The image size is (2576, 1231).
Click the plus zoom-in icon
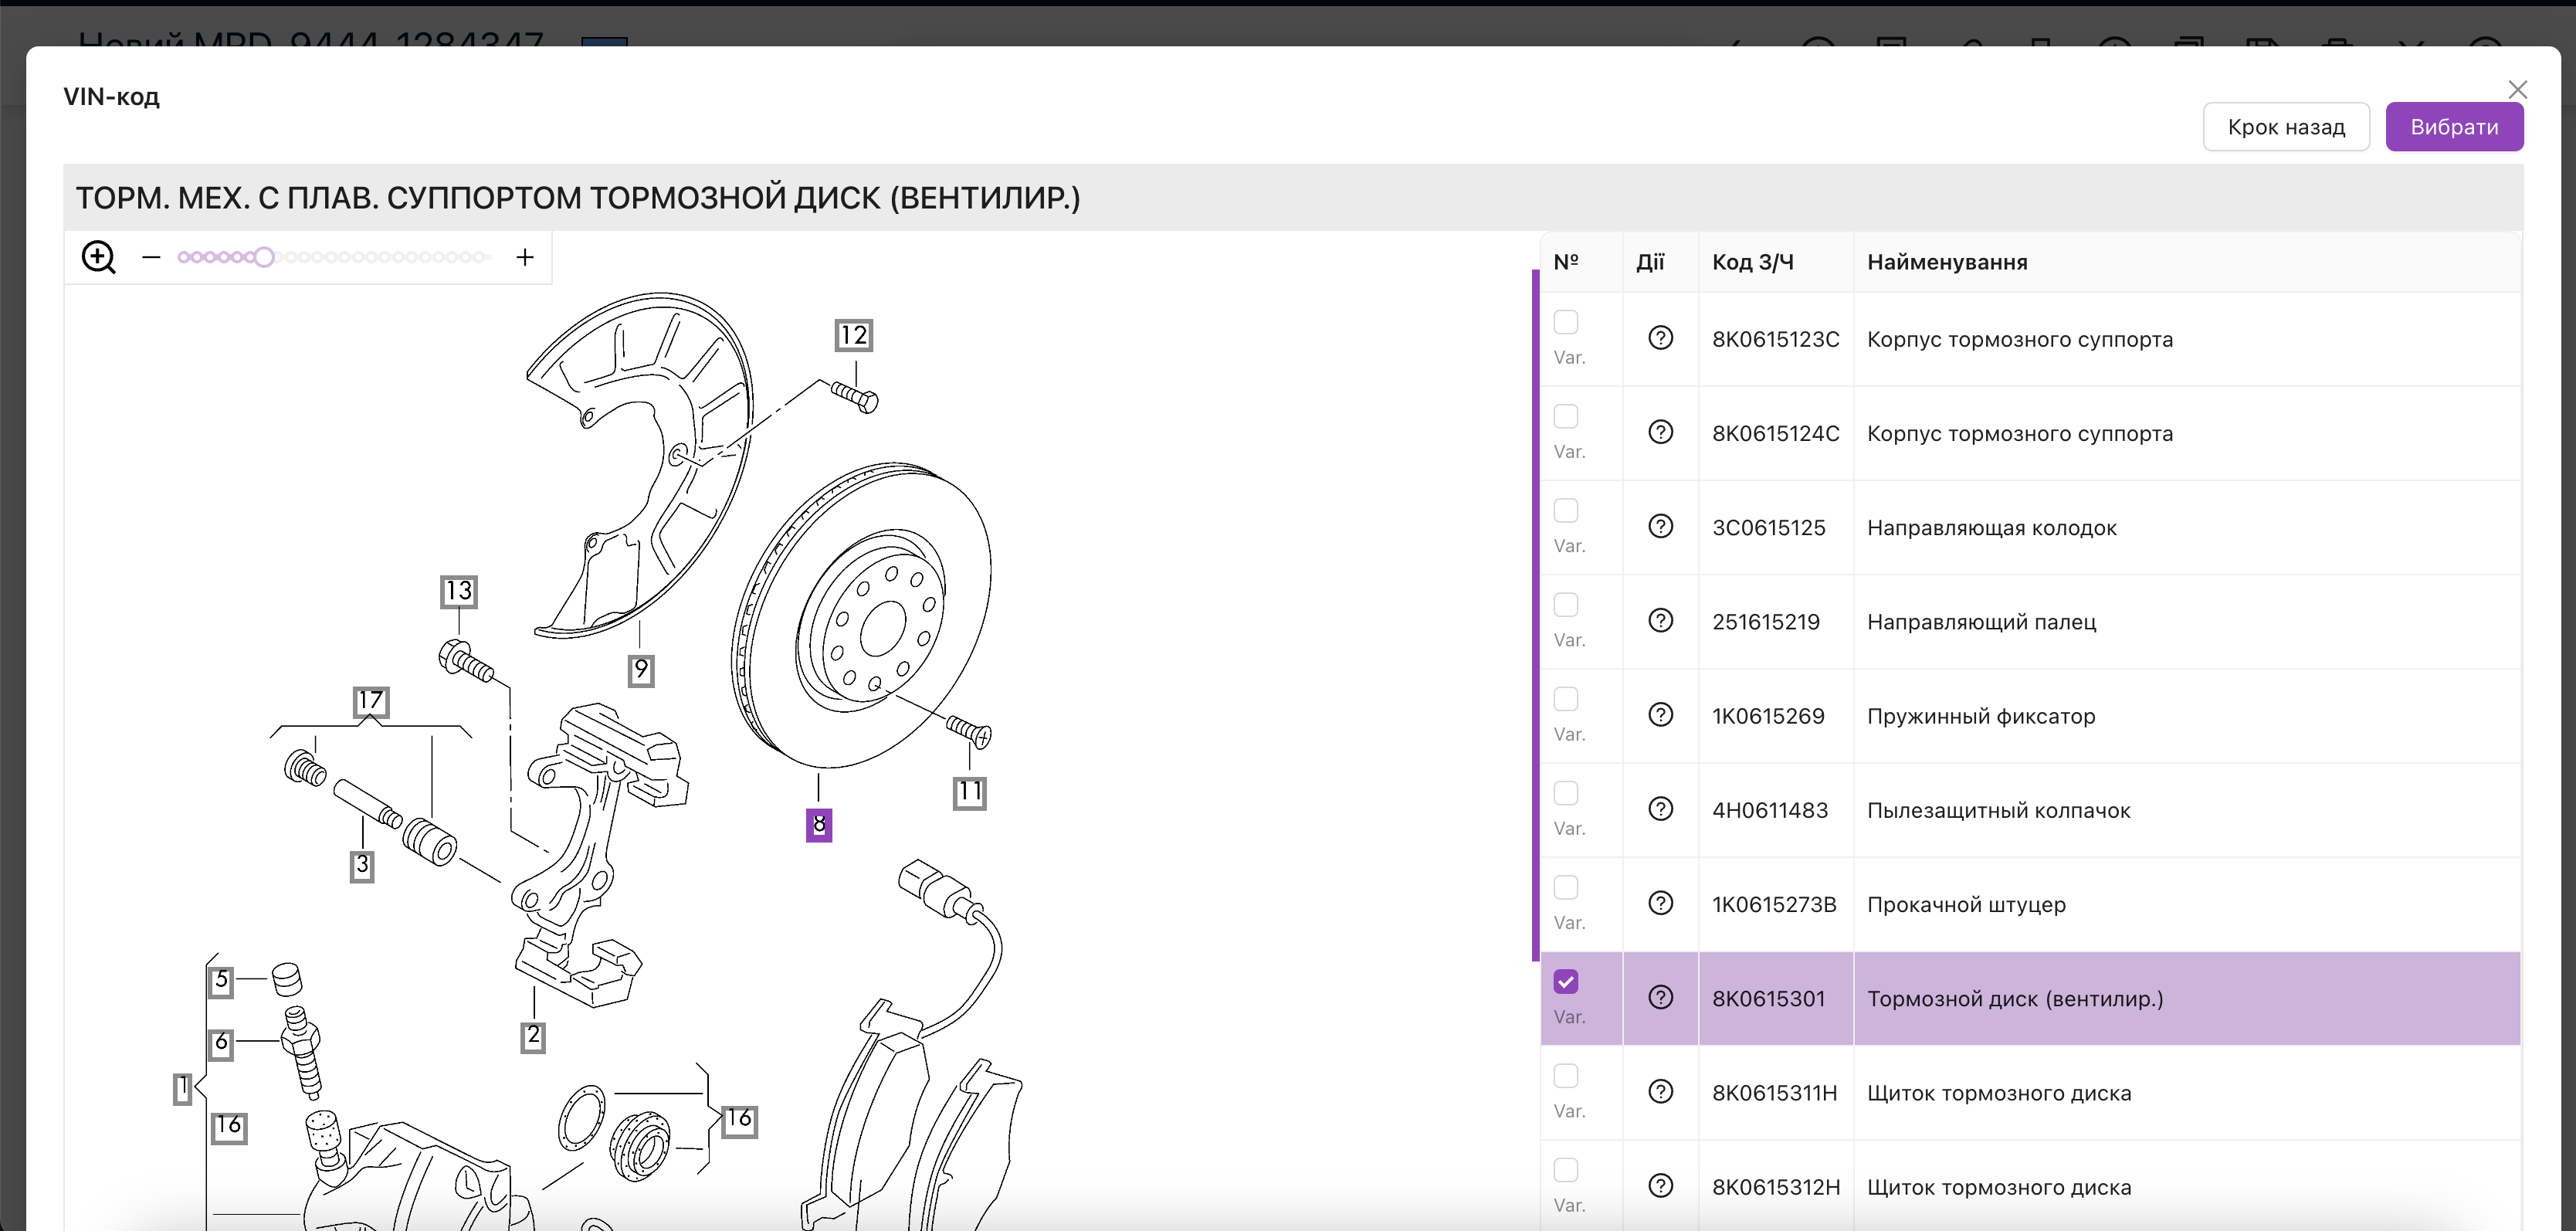click(525, 257)
